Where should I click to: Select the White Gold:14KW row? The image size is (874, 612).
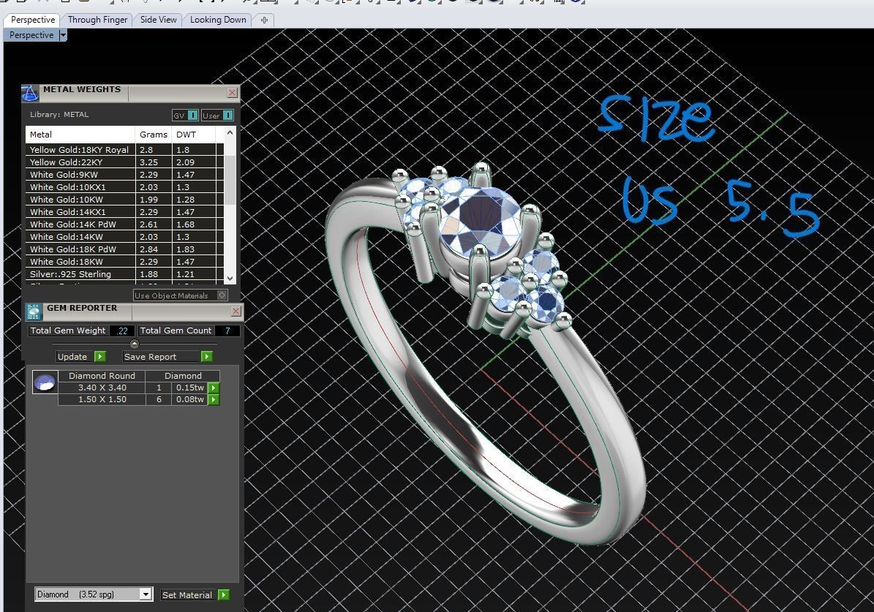click(x=125, y=236)
